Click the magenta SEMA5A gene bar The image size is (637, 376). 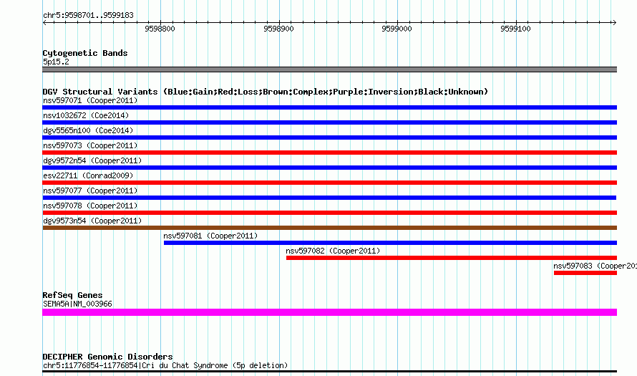point(329,312)
